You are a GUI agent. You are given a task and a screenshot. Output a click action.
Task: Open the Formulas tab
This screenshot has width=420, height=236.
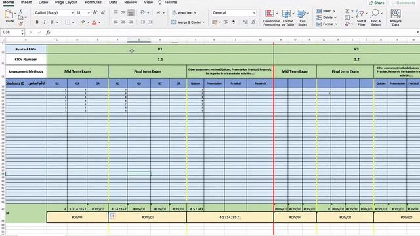(x=93, y=2)
